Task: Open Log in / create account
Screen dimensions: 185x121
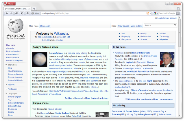Action: 167,18
